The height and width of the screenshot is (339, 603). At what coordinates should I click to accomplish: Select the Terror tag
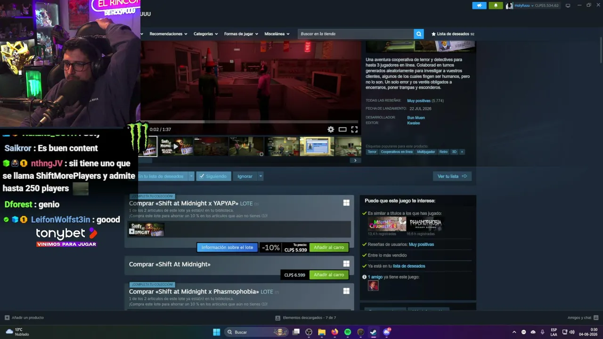point(372,152)
